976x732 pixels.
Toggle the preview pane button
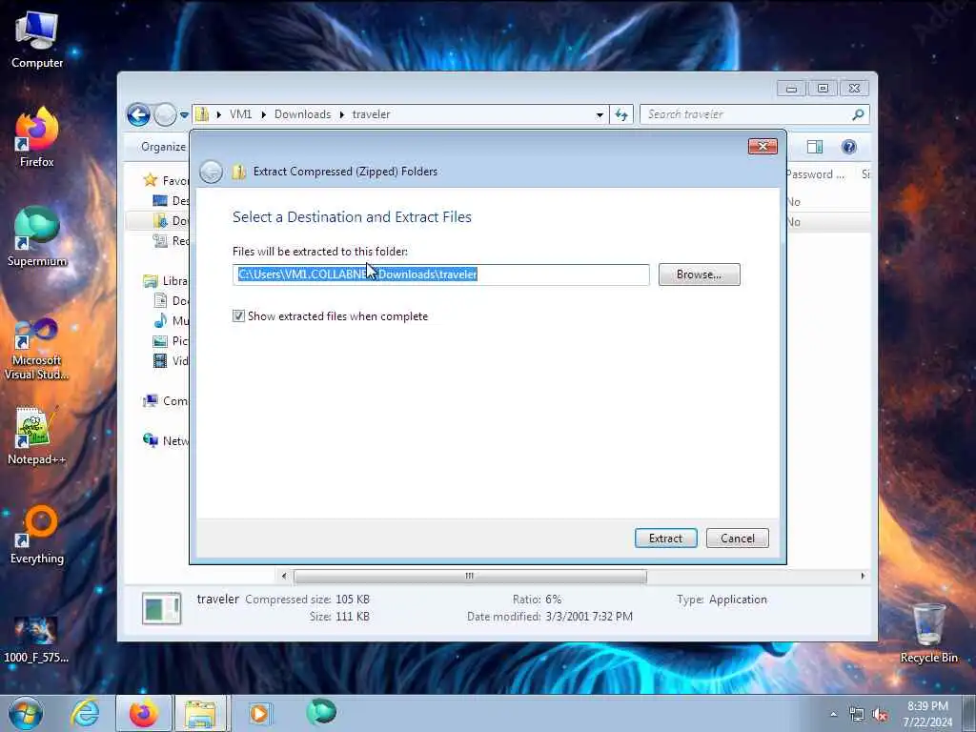(815, 147)
